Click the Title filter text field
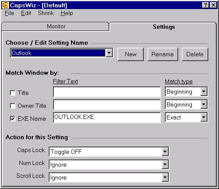Image resolution: width=219 pixels, height=189 pixels. (107, 92)
